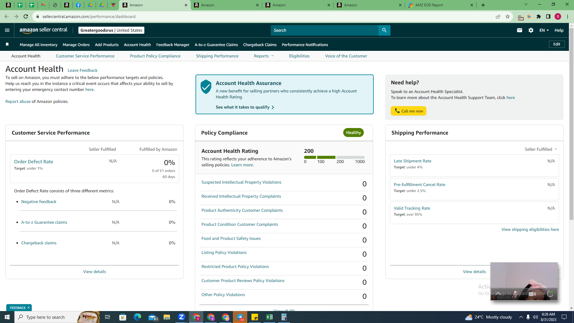Open the Leave Feedback link

tap(83, 70)
